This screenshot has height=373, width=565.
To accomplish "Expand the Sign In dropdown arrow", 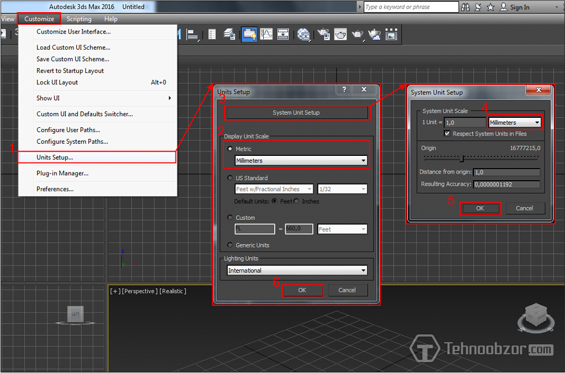I will (556, 7).
